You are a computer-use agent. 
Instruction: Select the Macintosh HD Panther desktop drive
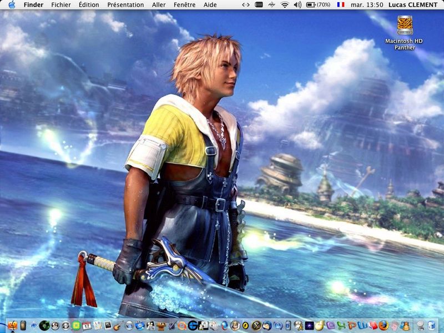405,33
